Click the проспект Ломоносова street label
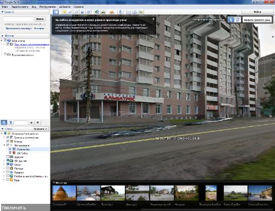The height and width of the screenshot is (211, 275). [x=177, y=138]
